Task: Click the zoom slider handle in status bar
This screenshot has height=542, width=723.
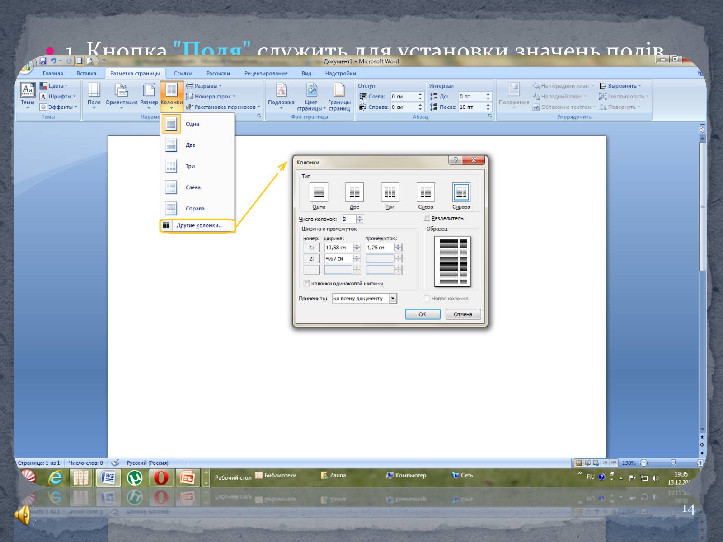Action: 673,463
